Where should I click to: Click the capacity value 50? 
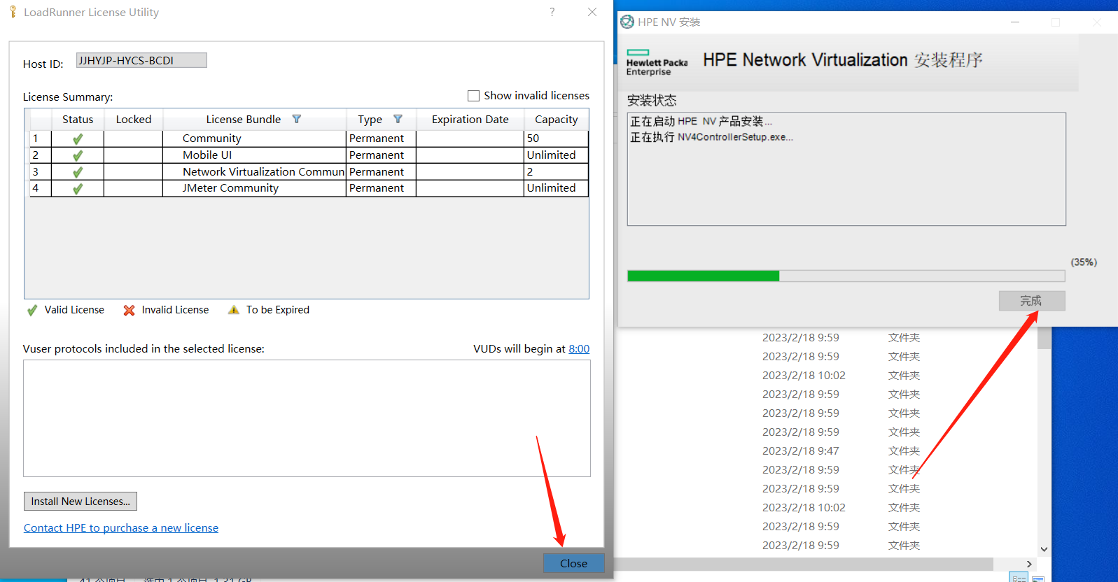click(x=533, y=139)
